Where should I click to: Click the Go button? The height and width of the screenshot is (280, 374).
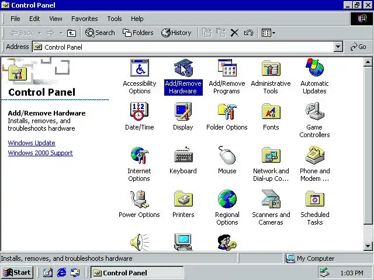point(358,47)
